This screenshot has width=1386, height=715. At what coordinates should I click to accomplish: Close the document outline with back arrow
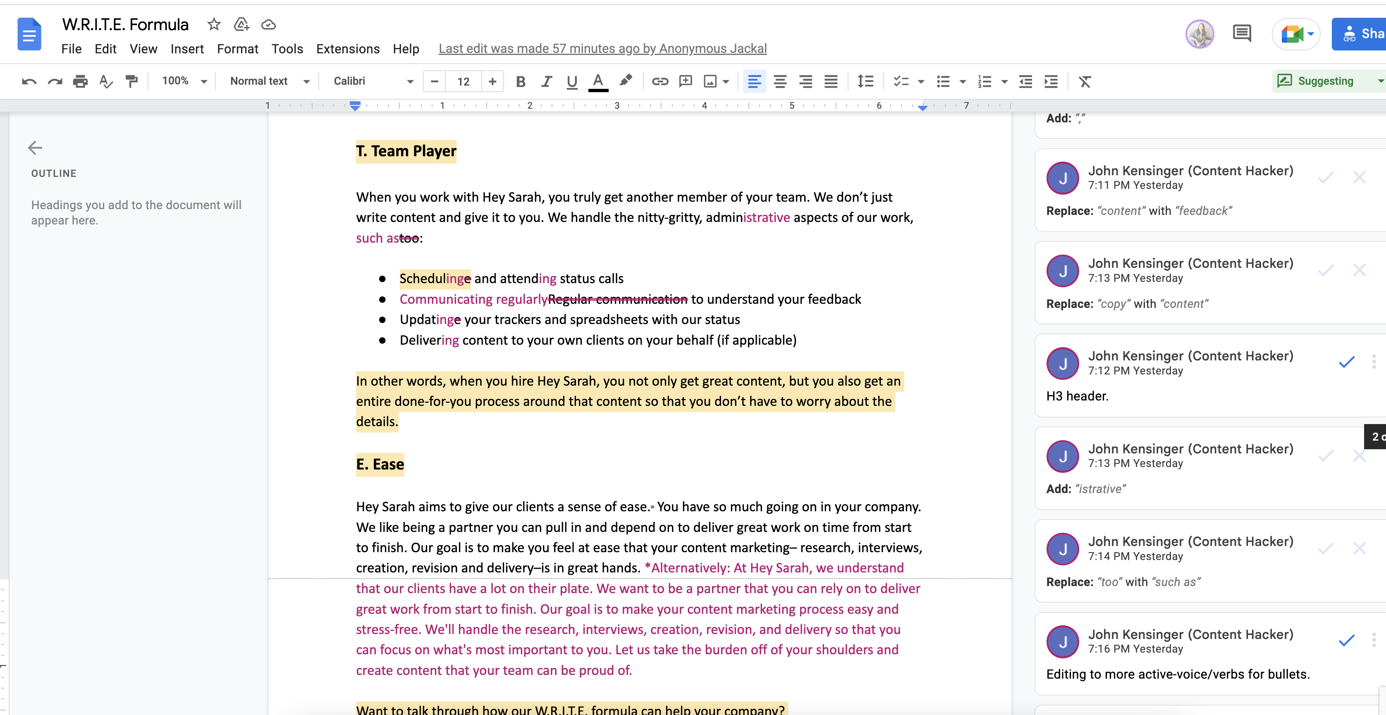pyautogui.click(x=35, y=148)
